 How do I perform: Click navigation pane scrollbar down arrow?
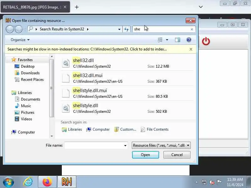(x=51, y=136)
